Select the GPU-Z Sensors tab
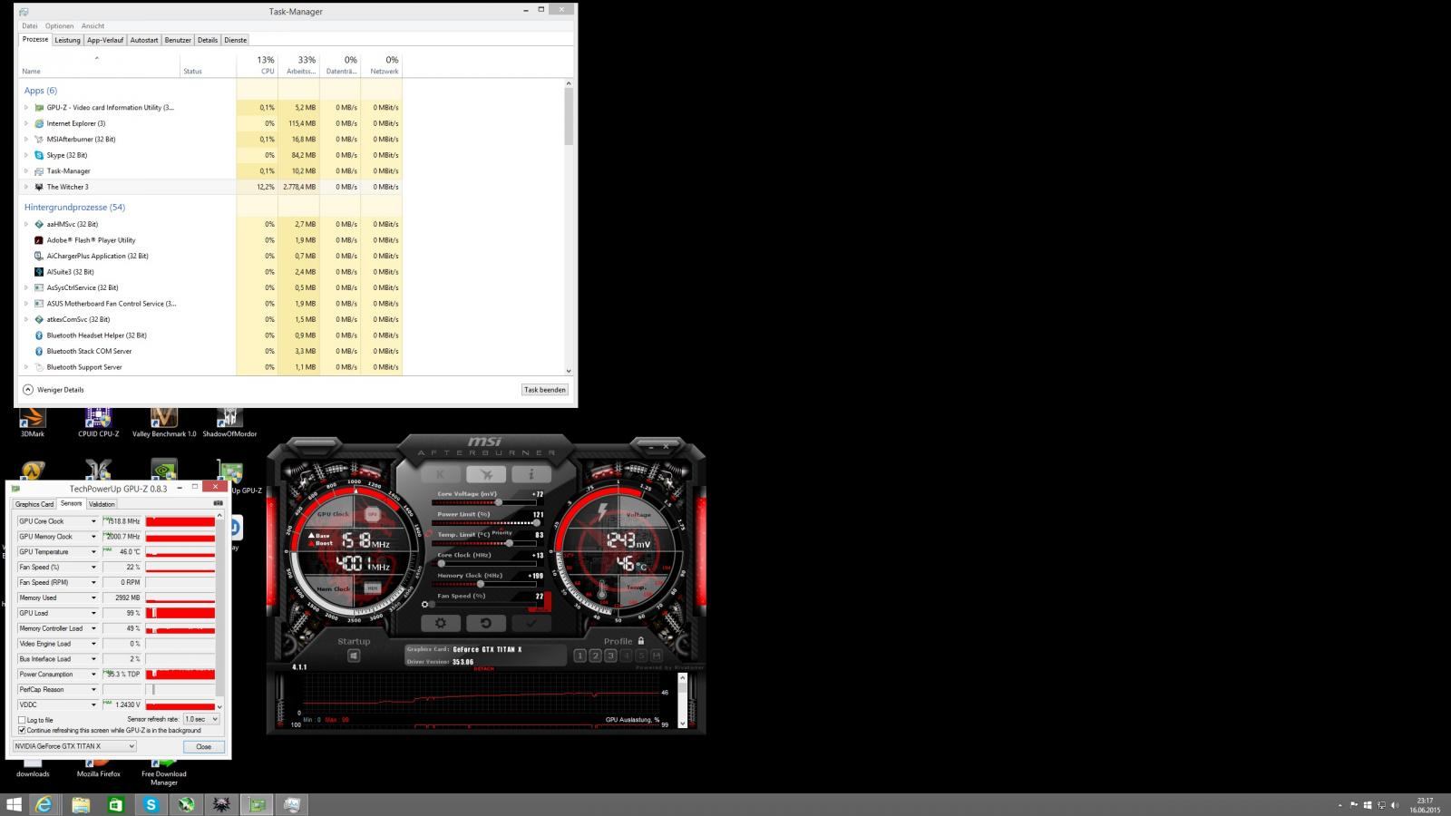The width and height of the screenshot is (1451, 816). (x=71, y=503)
